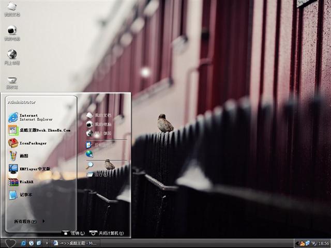Click heart-shaped Start button
The width and height of the screenshot is (331, 248).
point(10,243)
